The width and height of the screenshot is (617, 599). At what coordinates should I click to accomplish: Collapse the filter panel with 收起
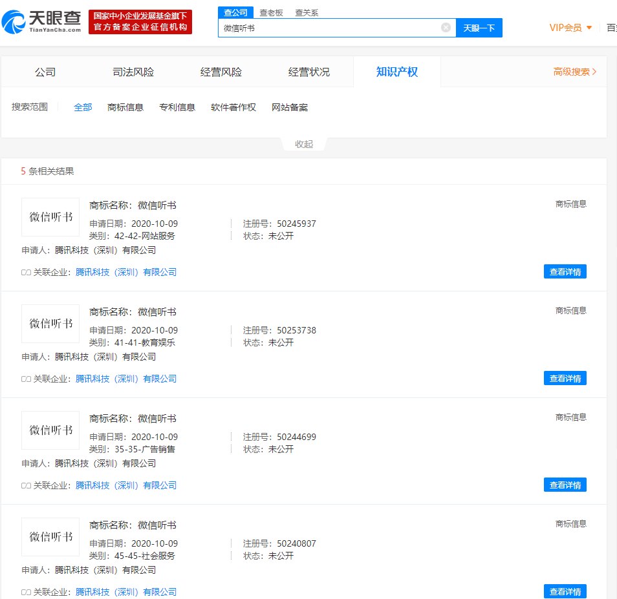tap(304, 144)
